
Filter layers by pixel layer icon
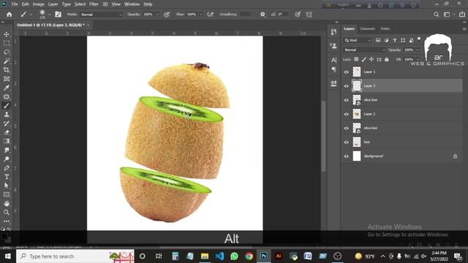point(378,40)
